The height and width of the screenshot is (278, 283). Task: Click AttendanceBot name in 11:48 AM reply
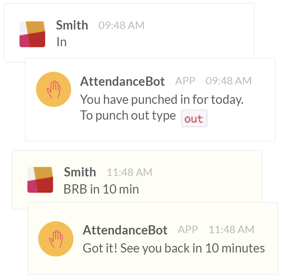pyautogui.click(x=125, y=230)
